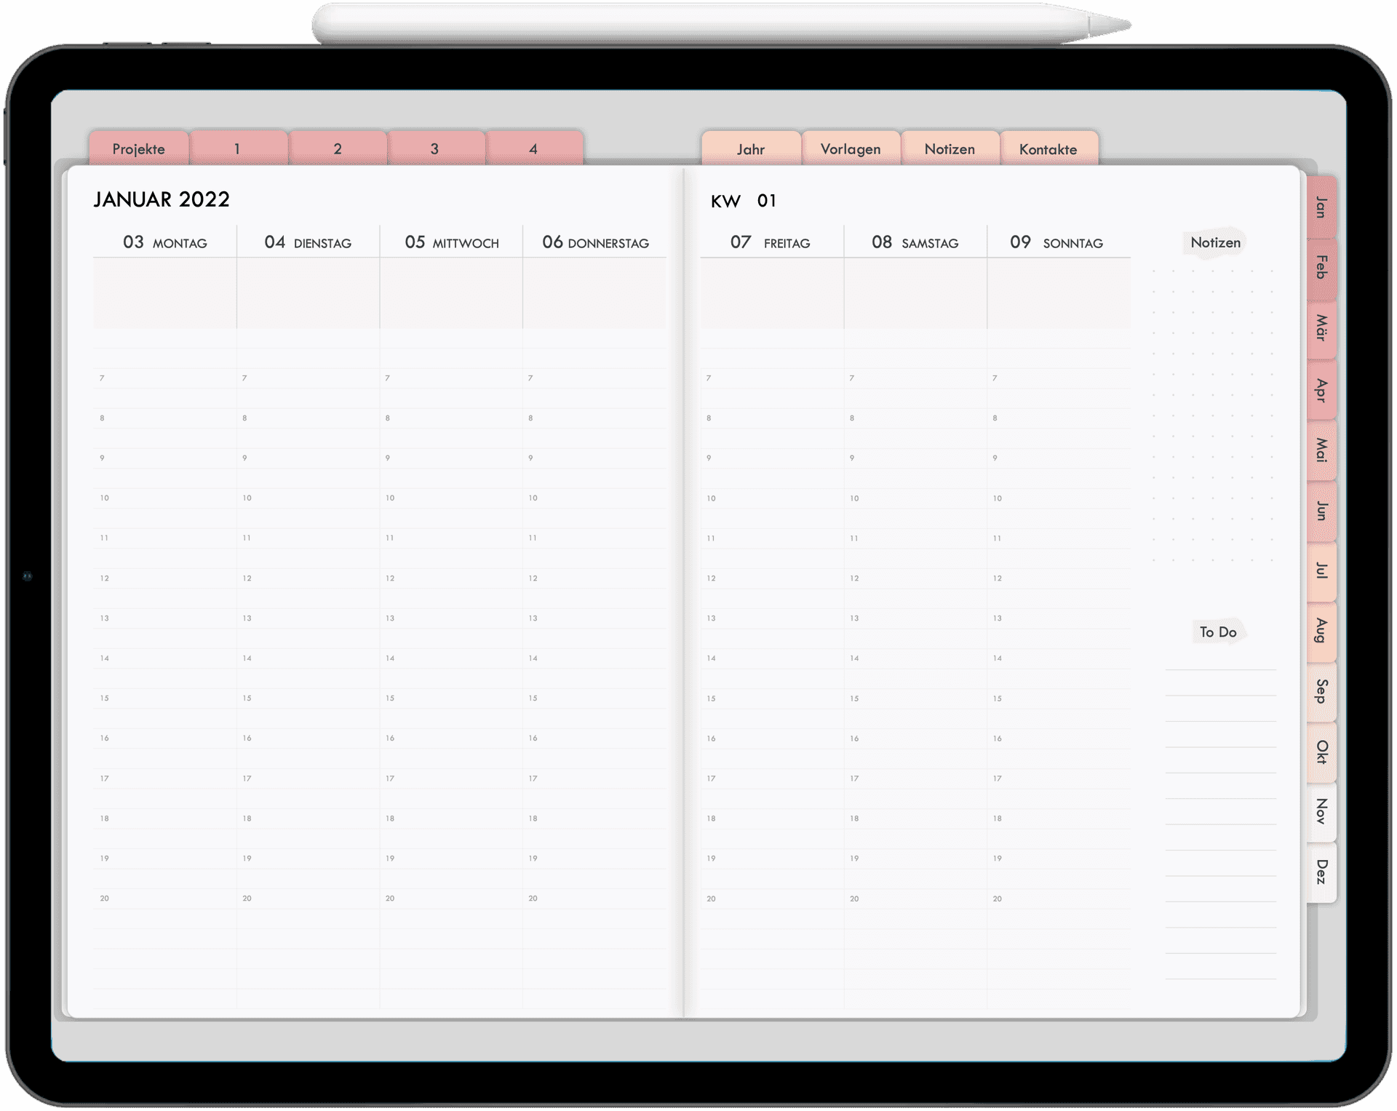Image resolution: width=1397 pixels, height=1111 pixels.
Task: Jump to the Jan month tab
Action: pyautogui.click(x=1321, y=207)
